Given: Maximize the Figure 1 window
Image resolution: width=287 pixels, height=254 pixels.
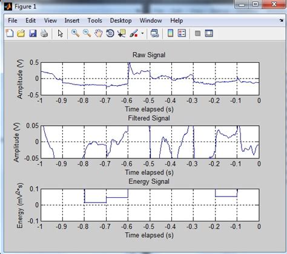Looking at the screenshot, I should pyautogui.click(x=256, y=4).
